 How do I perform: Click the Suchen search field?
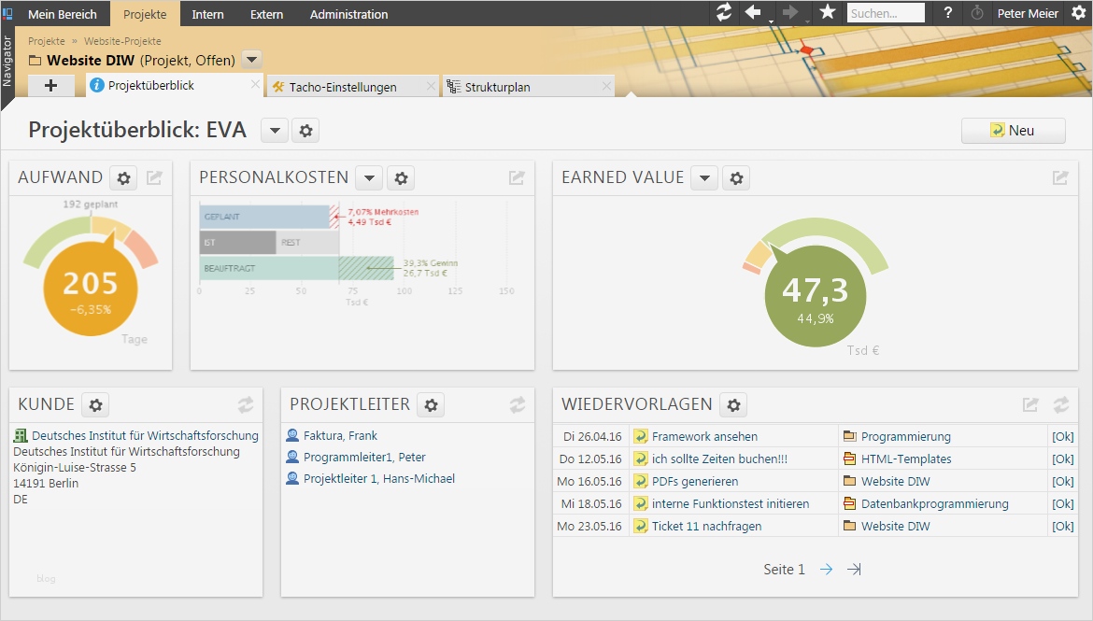click(884, 12)
